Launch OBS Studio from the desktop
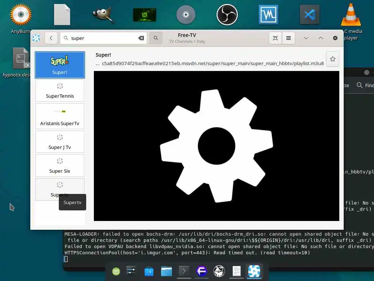 pos(227,15)
